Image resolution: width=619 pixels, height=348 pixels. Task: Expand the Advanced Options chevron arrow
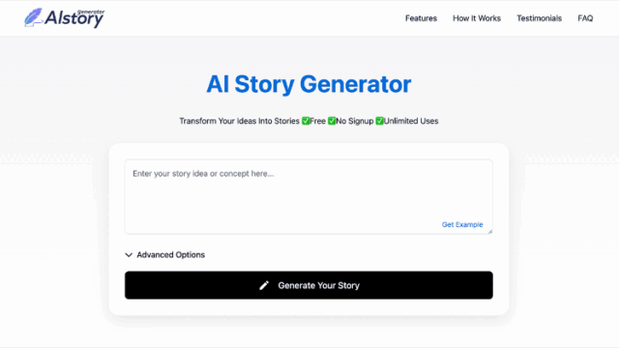[129, 255]
